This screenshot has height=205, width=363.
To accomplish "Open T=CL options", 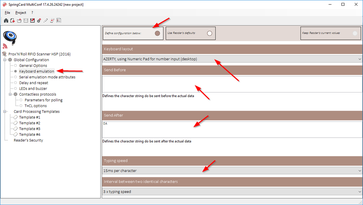I will [x=36, y=106].
